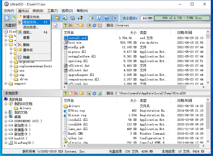Click the registration notepad icon in toolbar
Screen dimensions: 213x156
click(x=91, y=18)
